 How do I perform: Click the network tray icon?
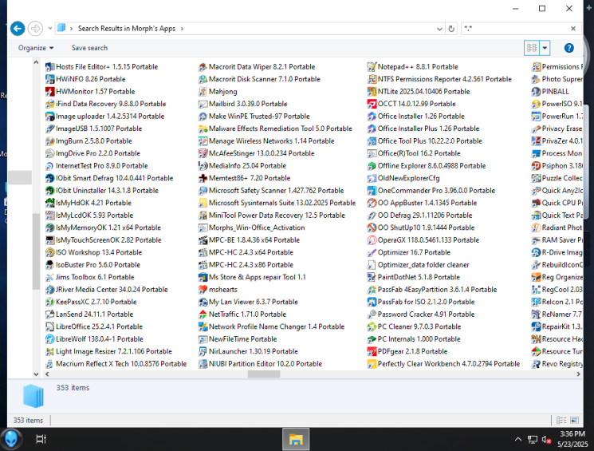click(533, 440)
